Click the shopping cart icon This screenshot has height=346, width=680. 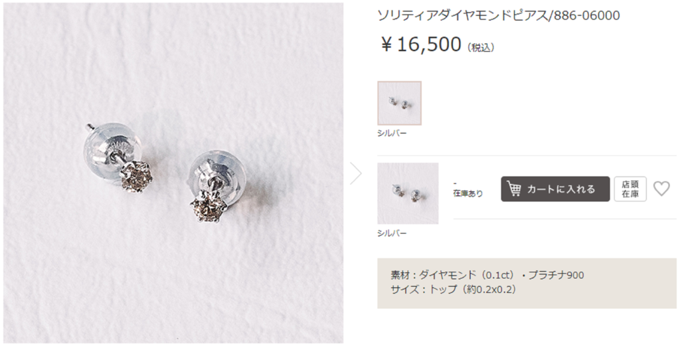coord(514,189)
